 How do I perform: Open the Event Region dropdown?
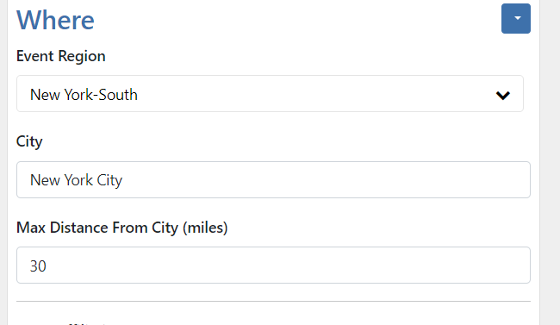(x=270, y=94)
